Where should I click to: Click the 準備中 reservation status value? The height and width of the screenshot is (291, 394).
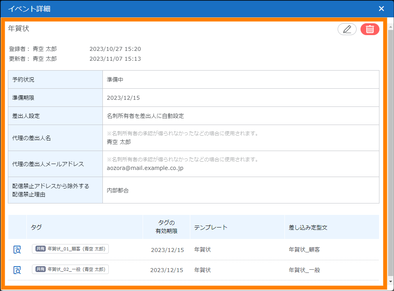click(x=115, y=80)
